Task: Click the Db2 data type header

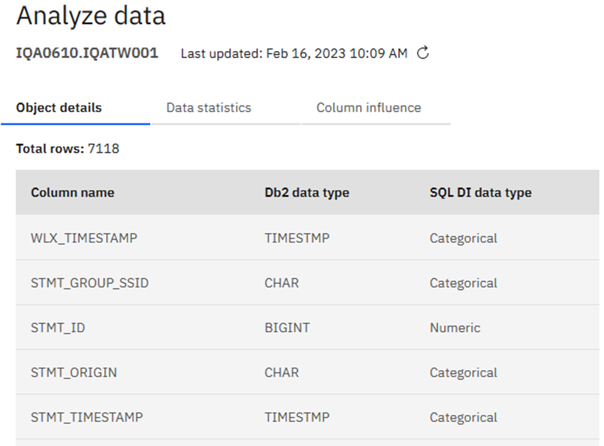Action: tap(307, 193)
